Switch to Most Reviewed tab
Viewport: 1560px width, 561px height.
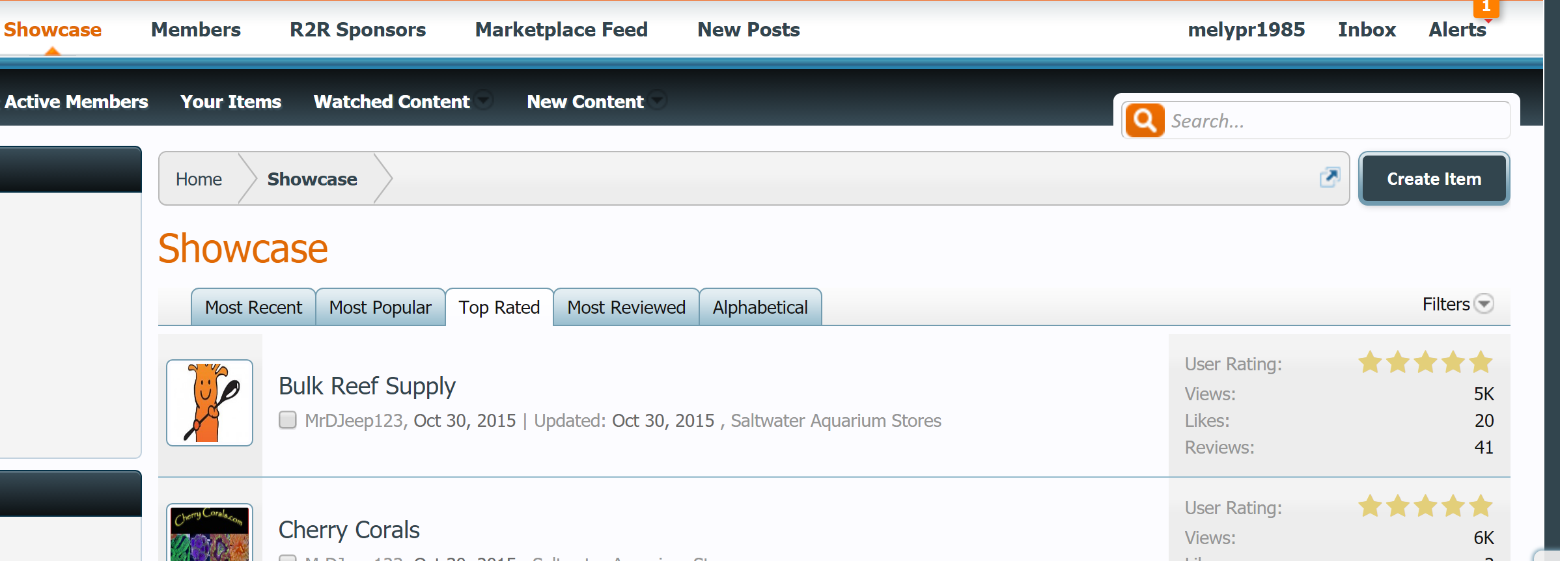[626, 307]
